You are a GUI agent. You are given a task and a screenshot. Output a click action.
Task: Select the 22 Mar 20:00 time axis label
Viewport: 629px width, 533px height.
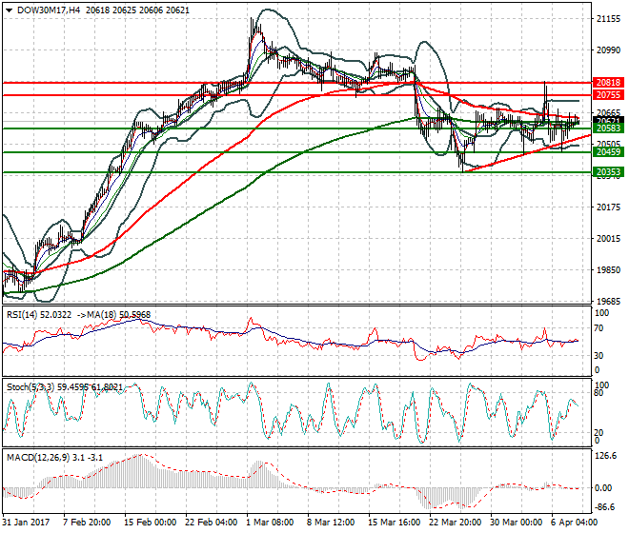[x=455, y=523]
